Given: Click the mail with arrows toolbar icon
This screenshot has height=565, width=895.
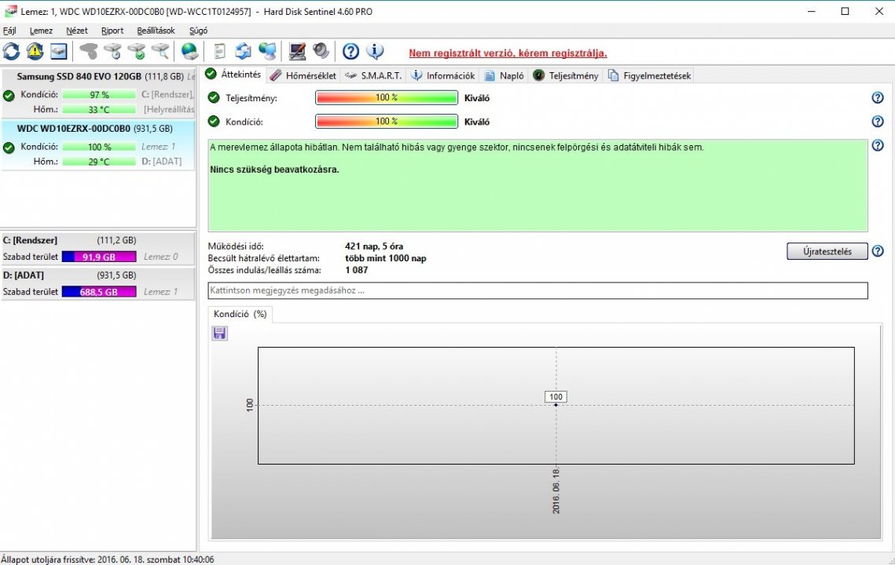Looking at the screenshot, I should [243, 51].
